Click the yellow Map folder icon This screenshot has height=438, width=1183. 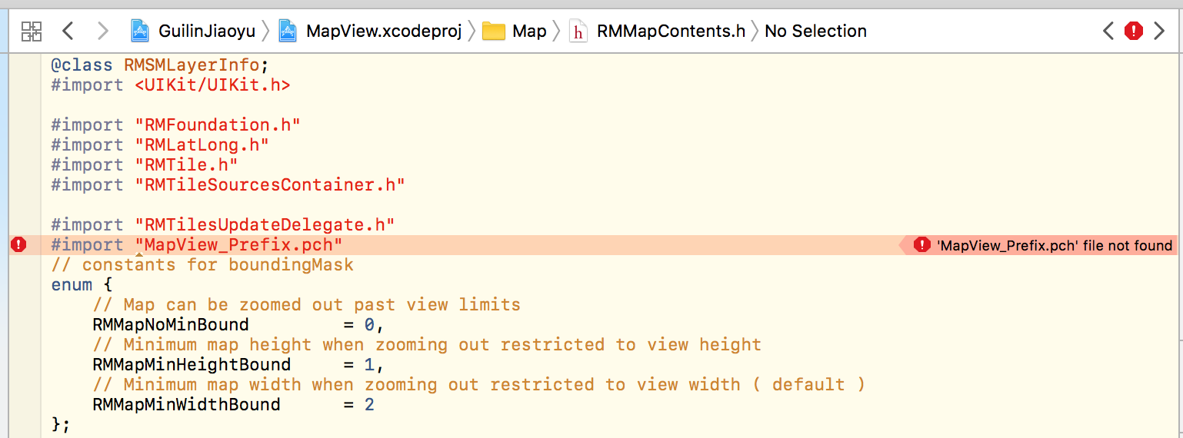point(493,32)
